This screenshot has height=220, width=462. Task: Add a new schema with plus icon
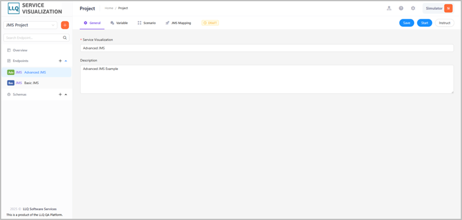click(x=60, y=94)
